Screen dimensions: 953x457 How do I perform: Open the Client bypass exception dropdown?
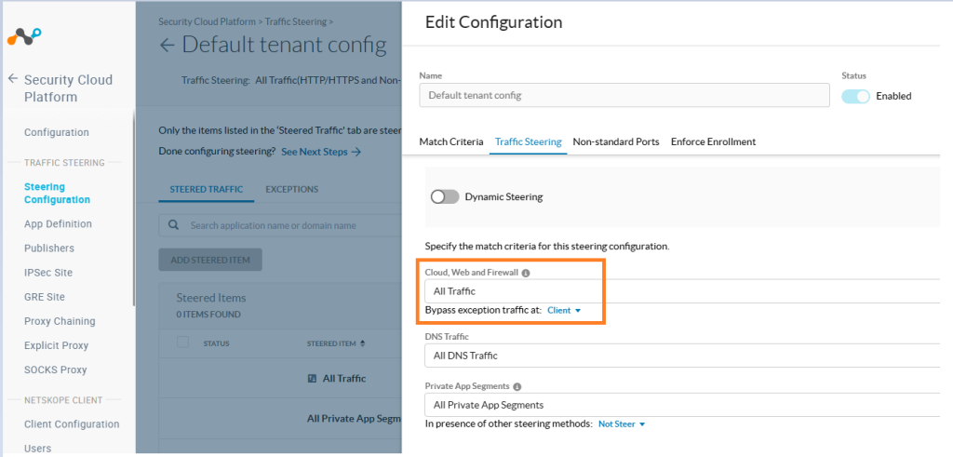pyautogui.click(x=564, y=311)
